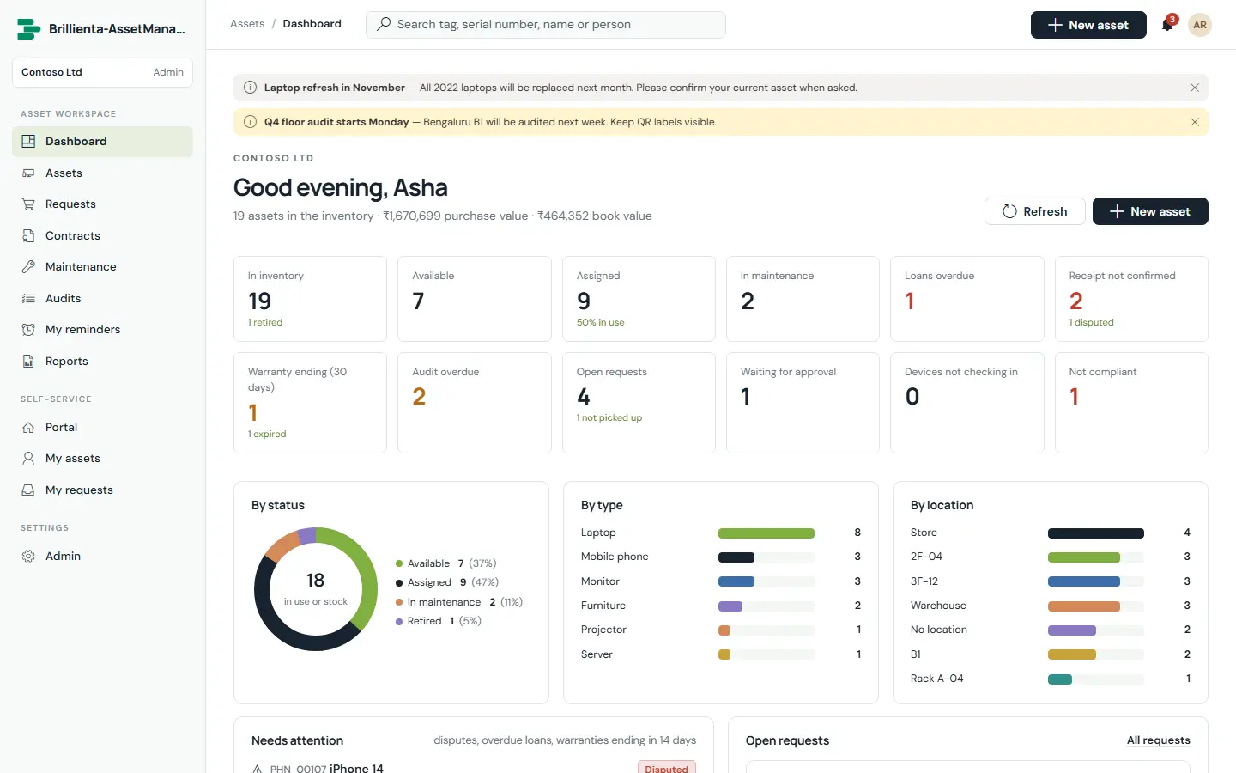The image size is (1236, 773).
Task: Click the Warehouse row in By location
Action: point(1051,606)
